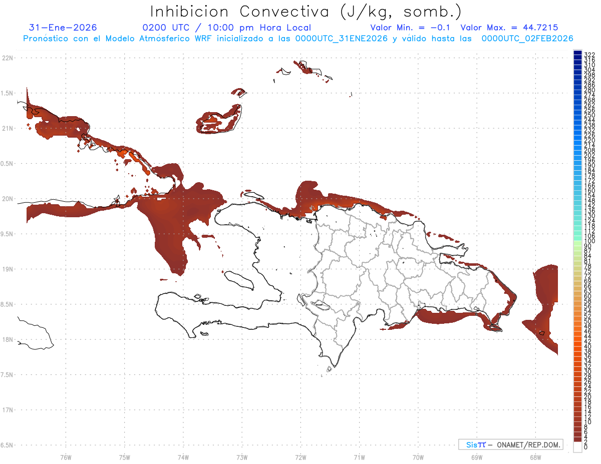
Task: Click the '322' value on the color scale
Action: tap(589, 55)
